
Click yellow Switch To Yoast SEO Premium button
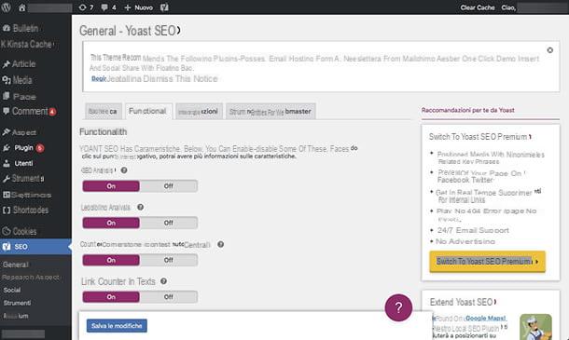tap(487, 262)
